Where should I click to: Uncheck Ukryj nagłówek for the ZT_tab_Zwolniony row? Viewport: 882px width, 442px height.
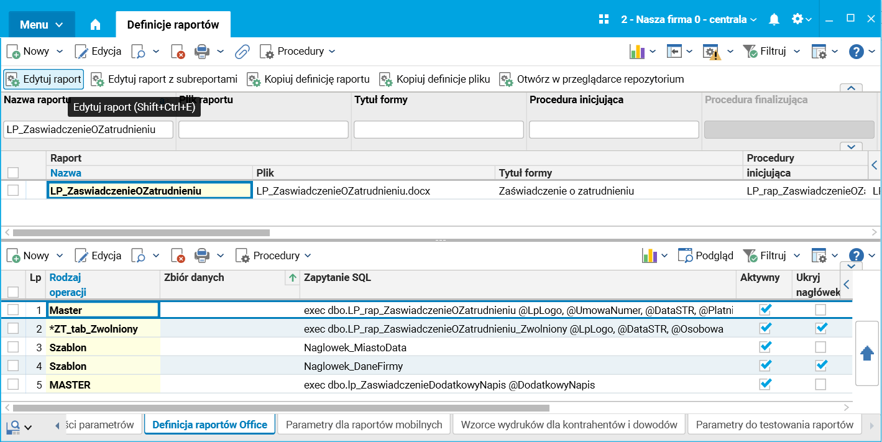(x=821, y=328)
